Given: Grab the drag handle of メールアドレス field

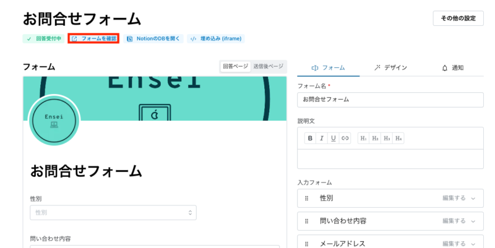Looking at the screenshot, I should tap(306, 244).
